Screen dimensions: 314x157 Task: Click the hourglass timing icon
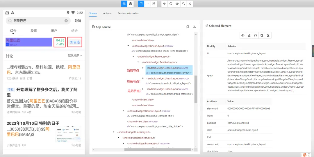coord(268,36)
